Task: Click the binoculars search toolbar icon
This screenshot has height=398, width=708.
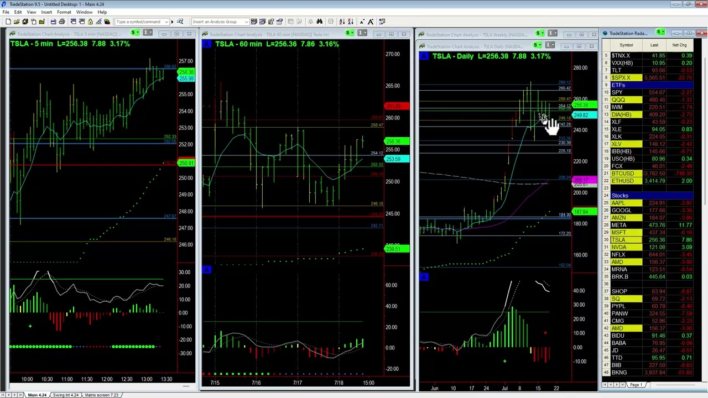Action: coord(320,22)
